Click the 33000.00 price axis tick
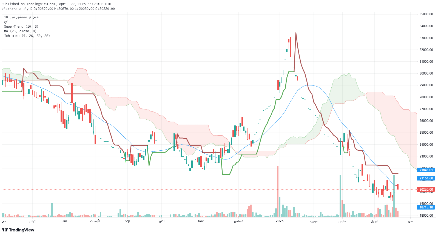438x235 pixels. pyautogui.click(x=426, y=38)
